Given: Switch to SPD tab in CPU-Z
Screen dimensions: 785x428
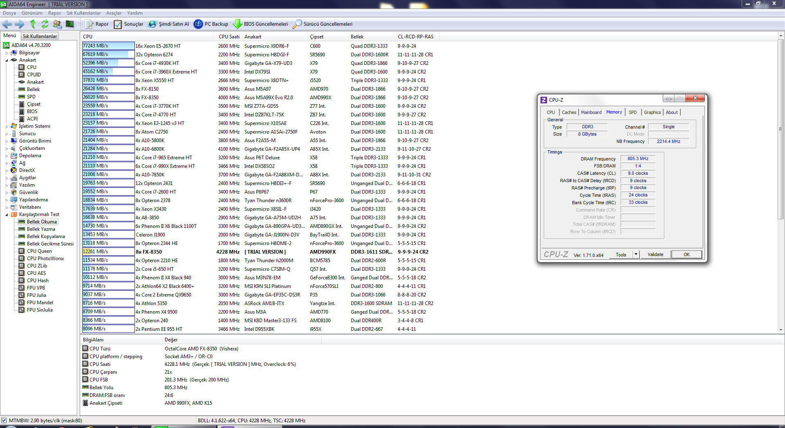Looking at the screenshot, I should tap(632, 112).
